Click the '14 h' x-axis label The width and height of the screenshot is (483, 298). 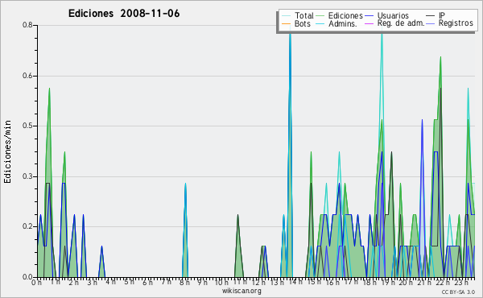(295, 282)
